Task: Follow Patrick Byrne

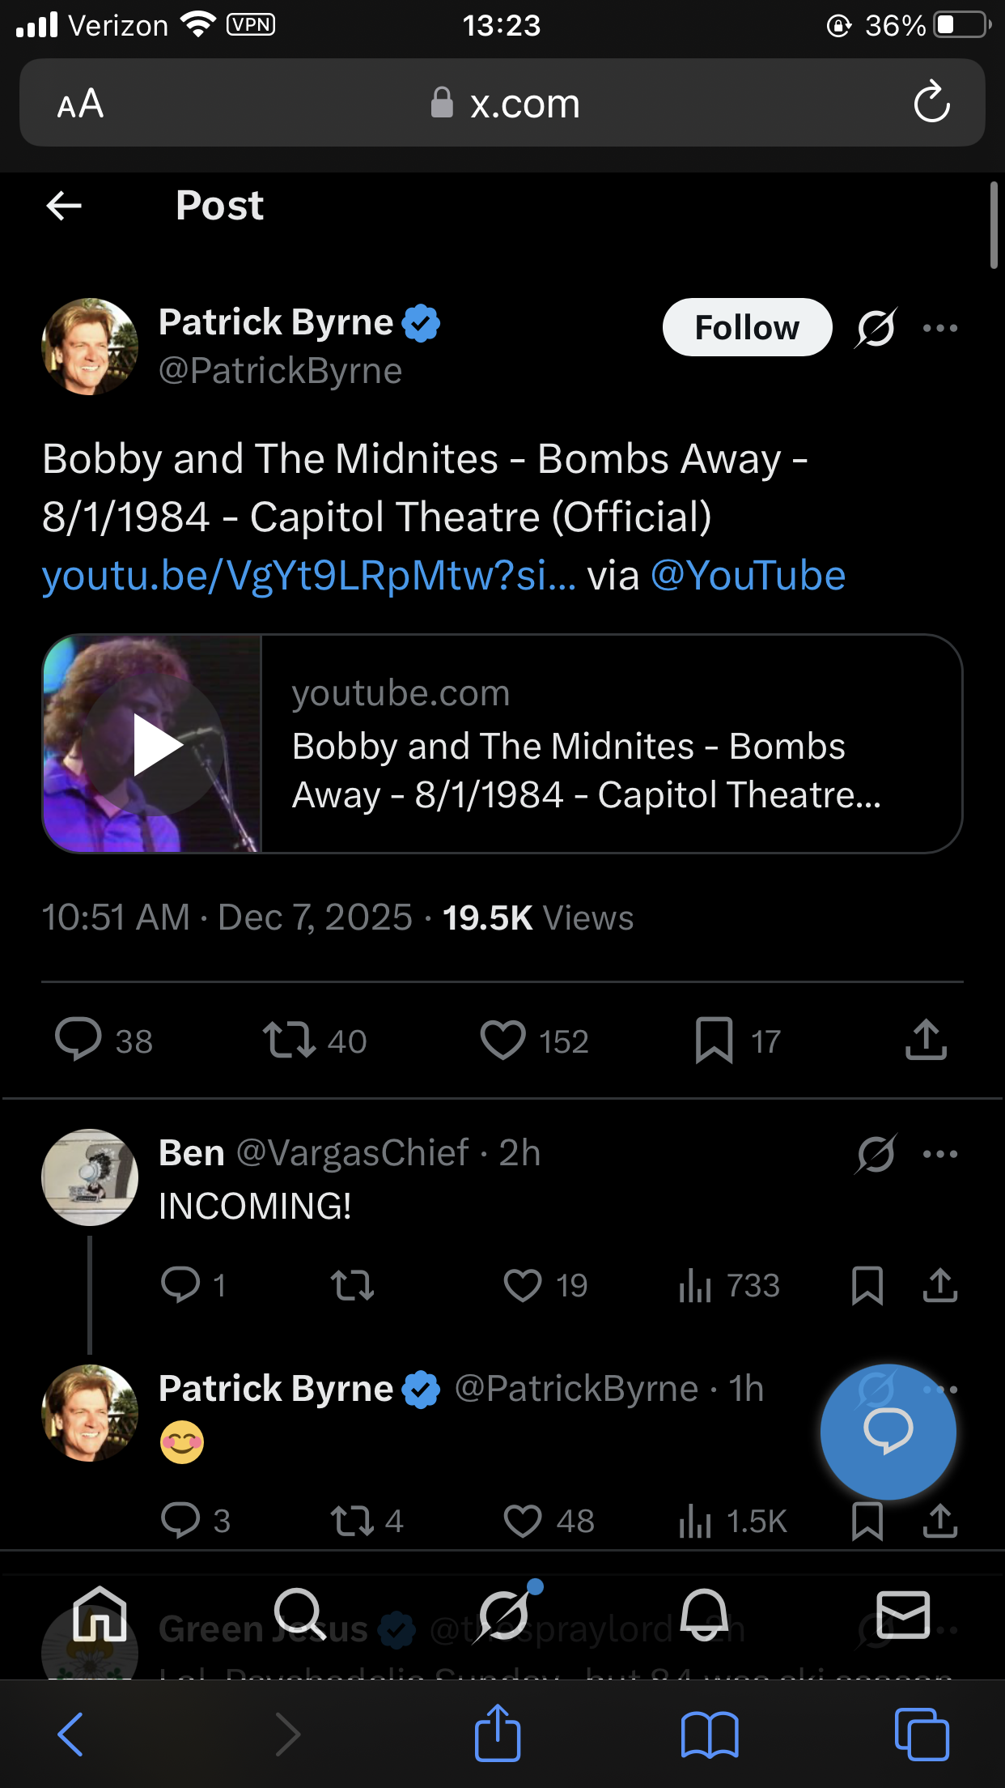Action: point(746,328)
